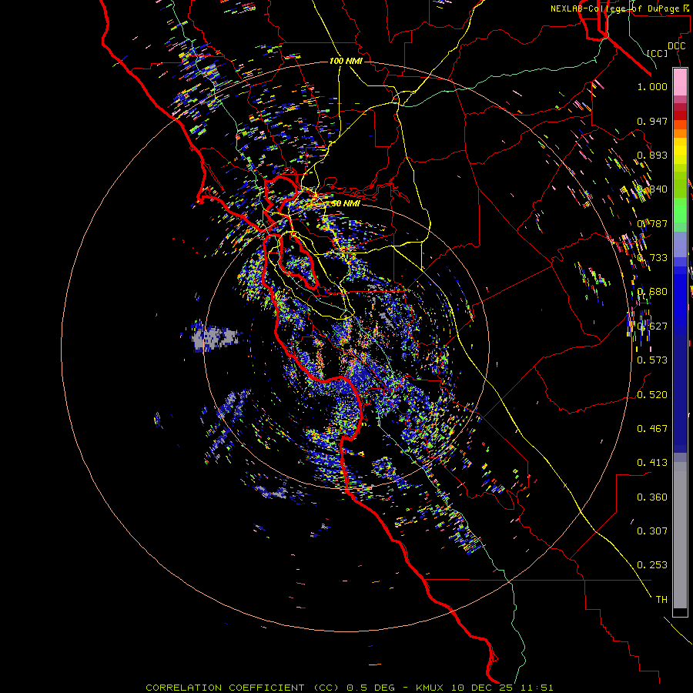
Task: Click the 0.573 scale value
Action: (652, 360)
